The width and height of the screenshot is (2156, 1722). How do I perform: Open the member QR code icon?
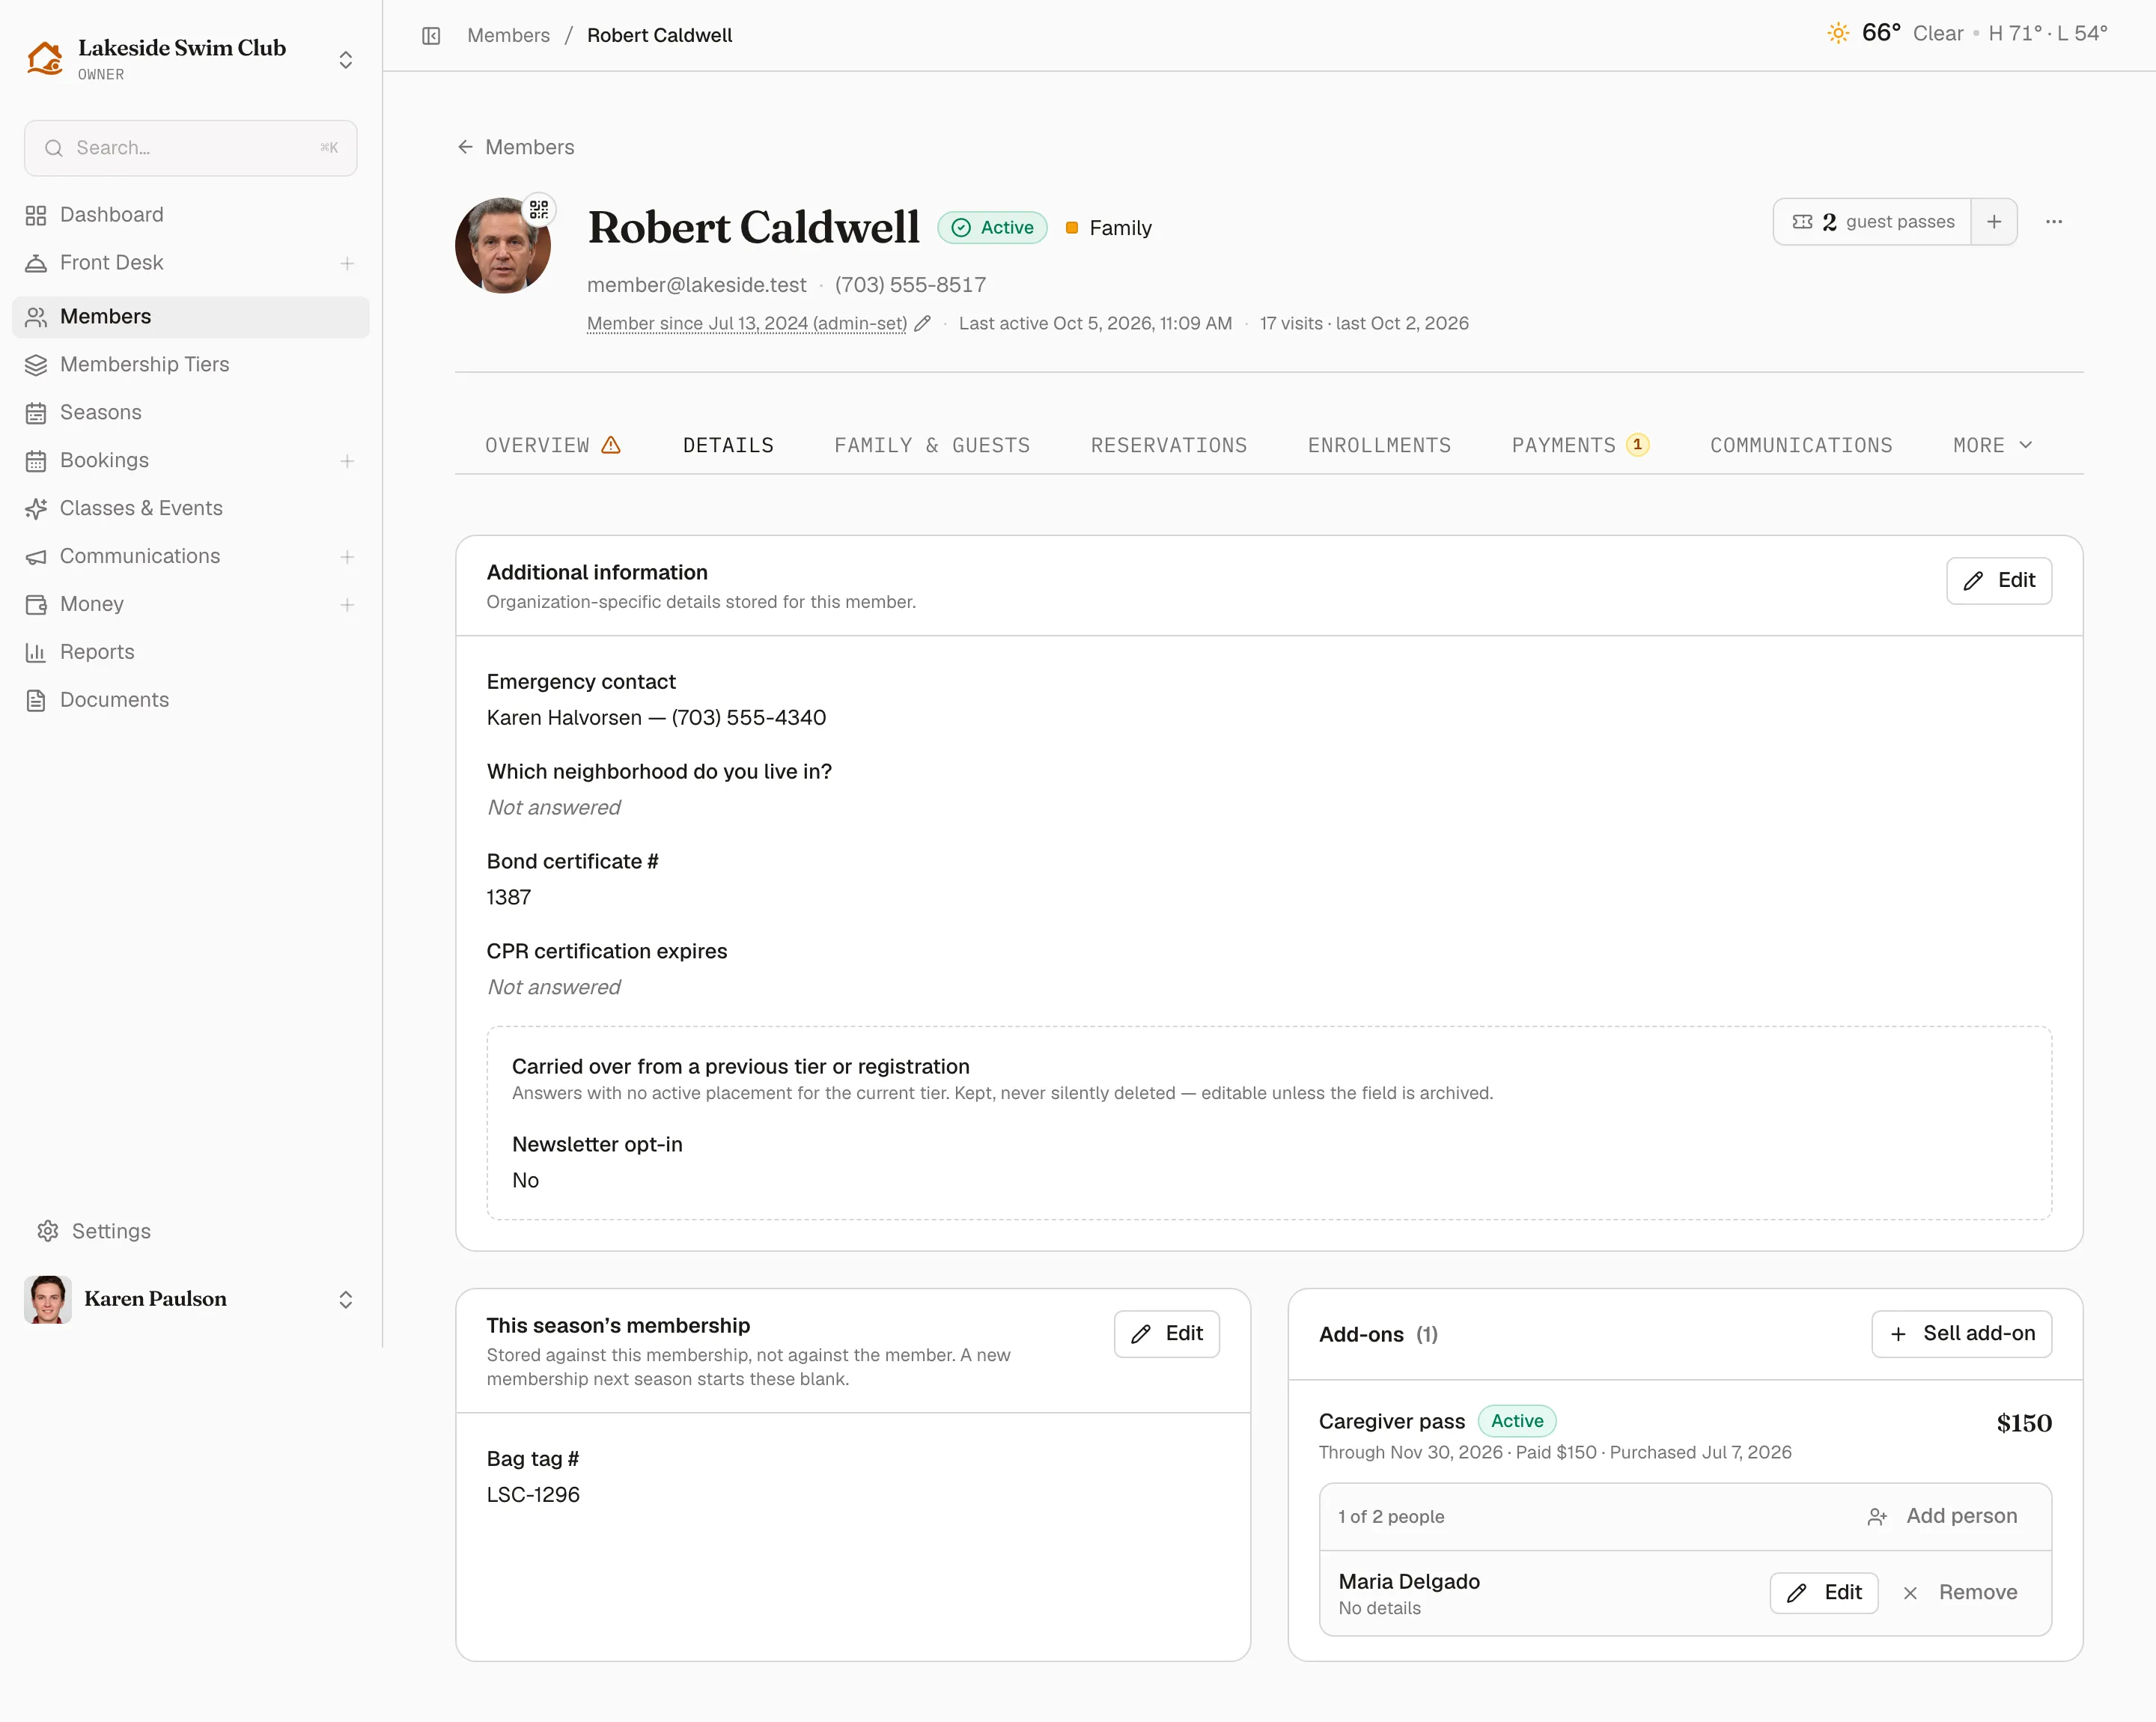(x=539, y=209)
